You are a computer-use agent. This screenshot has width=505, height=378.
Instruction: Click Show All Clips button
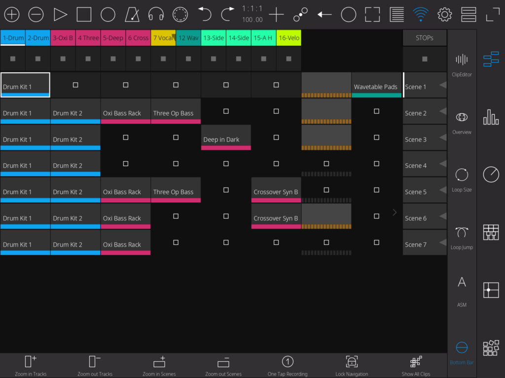click(x=416, y=365)
